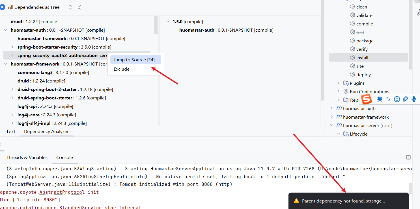Image resolution: width=420 pixels, height=209 pixels.
Task: Select the log4j-api : 2.24.3 row
Action: point(45,106)
